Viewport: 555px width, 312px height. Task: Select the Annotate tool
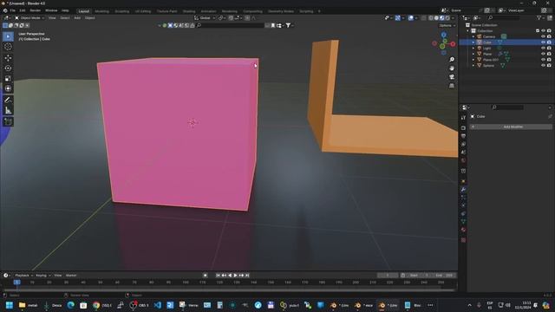point(8,101)
